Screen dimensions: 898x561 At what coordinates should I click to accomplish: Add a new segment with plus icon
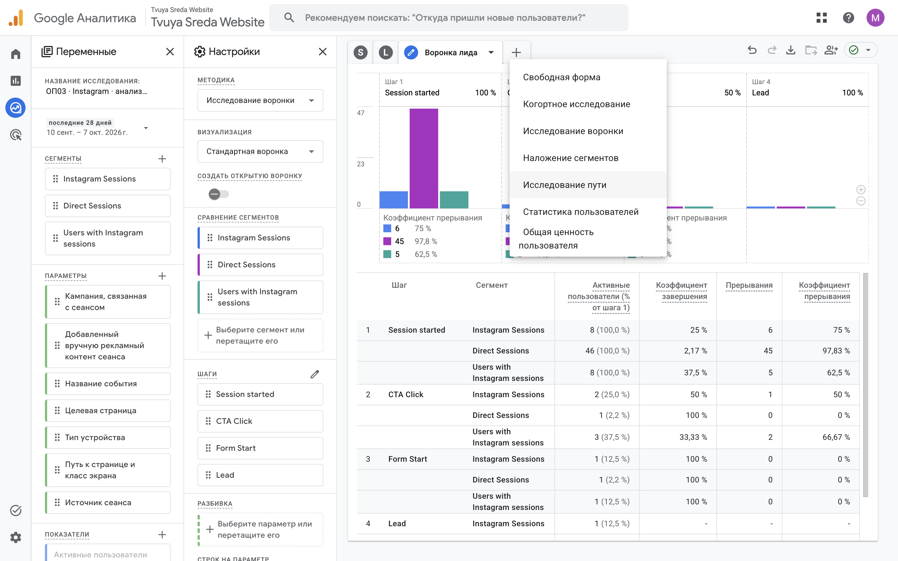pyautogui.click(x=162, y=159)
